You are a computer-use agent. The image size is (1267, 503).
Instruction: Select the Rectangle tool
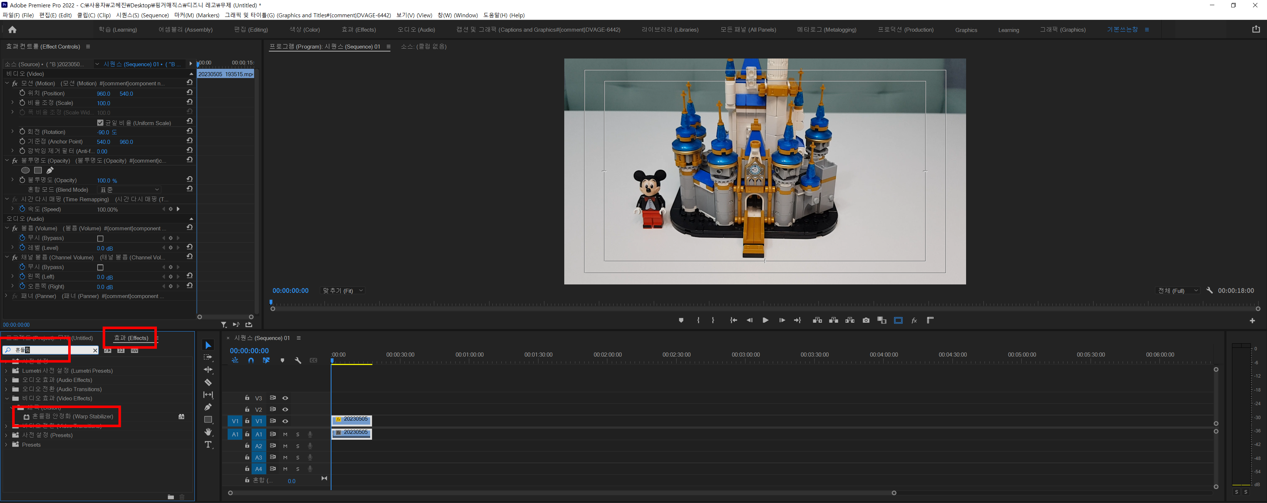click(208, 419)
